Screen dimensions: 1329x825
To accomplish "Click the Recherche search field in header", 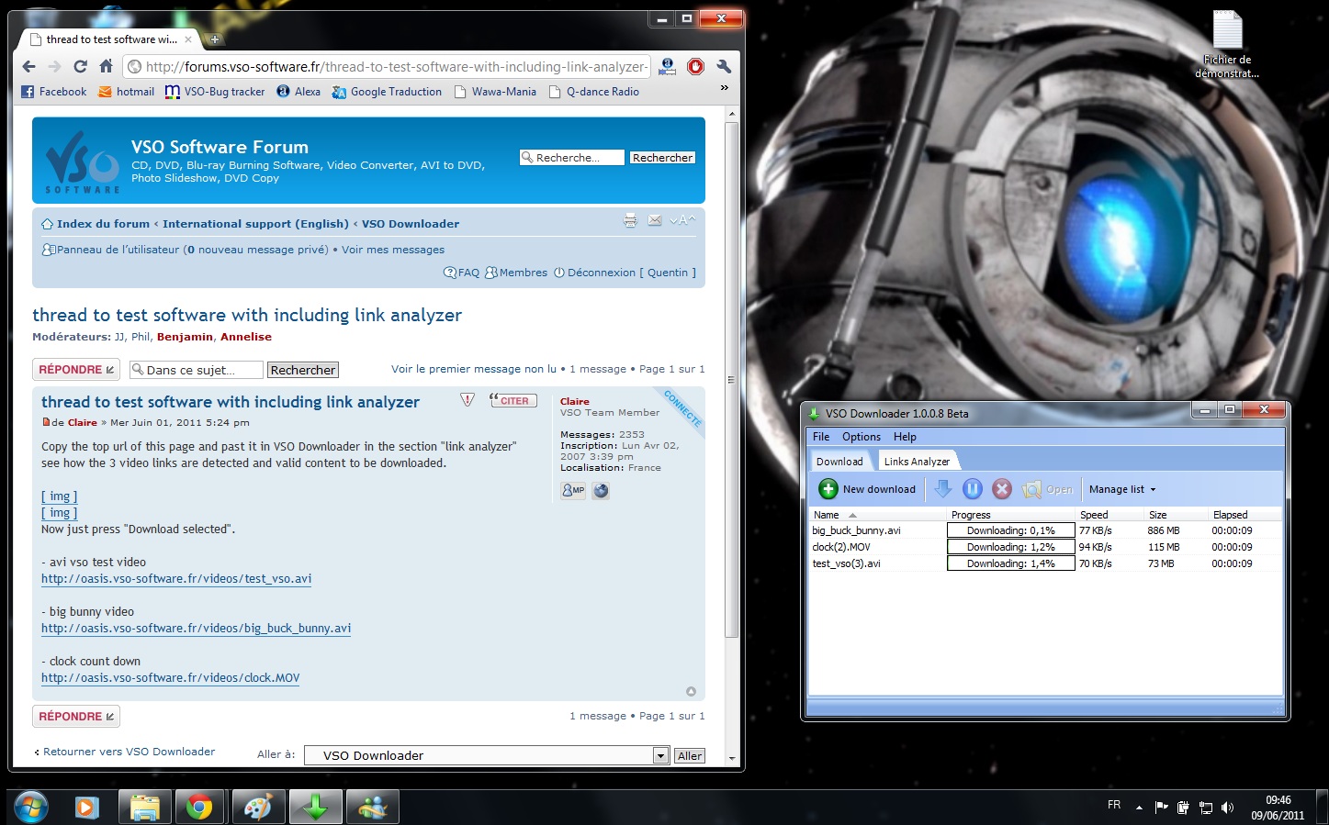I will pyautogui.click(x=572, y=158).
